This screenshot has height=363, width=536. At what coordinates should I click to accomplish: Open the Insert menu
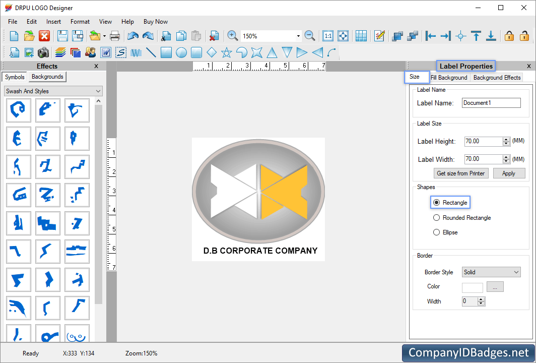(54, 22)
